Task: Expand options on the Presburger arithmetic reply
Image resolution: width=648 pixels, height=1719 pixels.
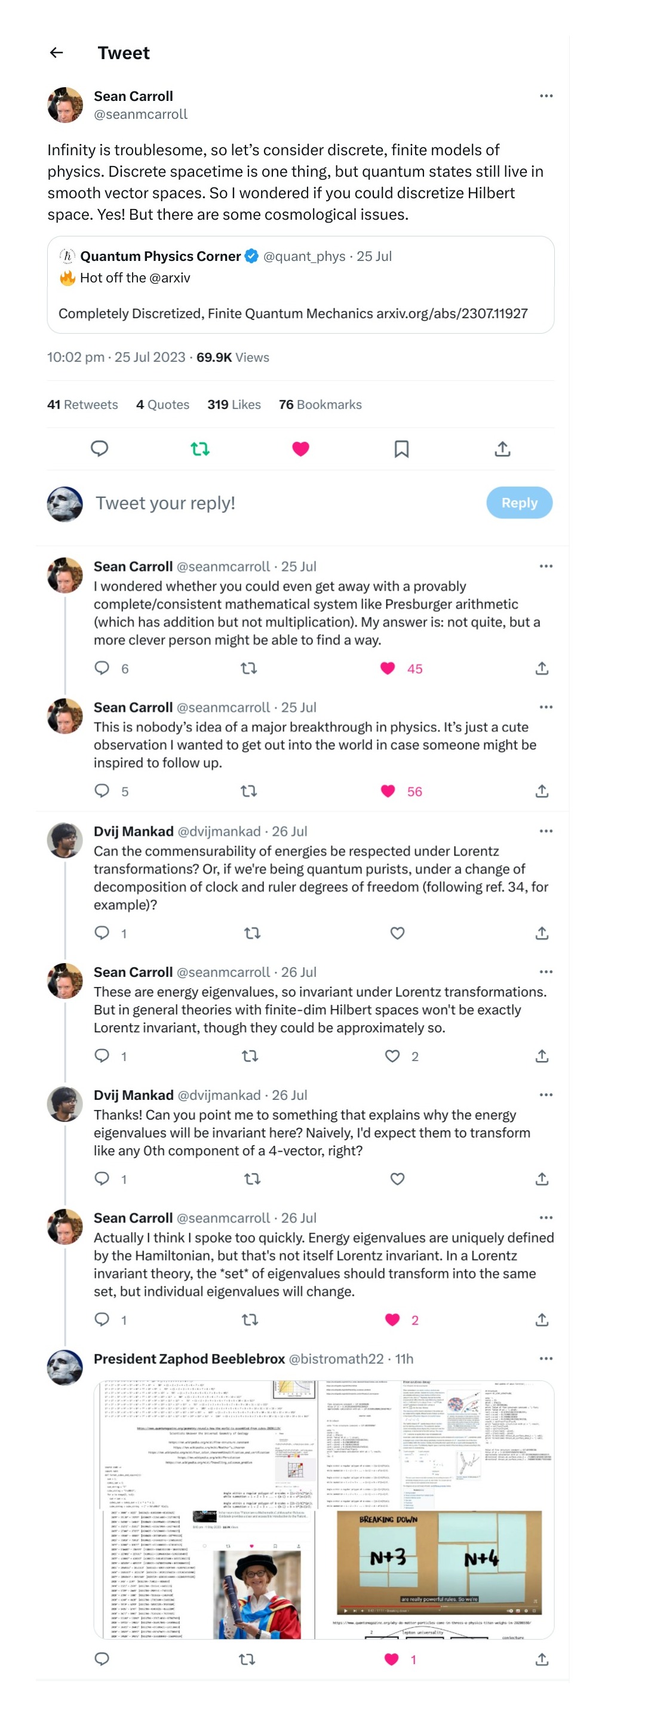Action: coord(545,566)
